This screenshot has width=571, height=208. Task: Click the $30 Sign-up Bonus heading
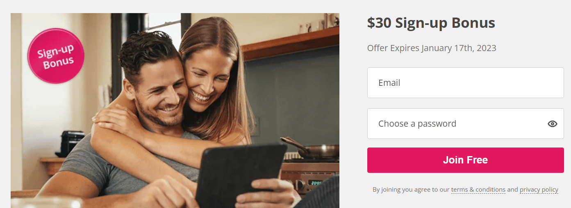431,23
